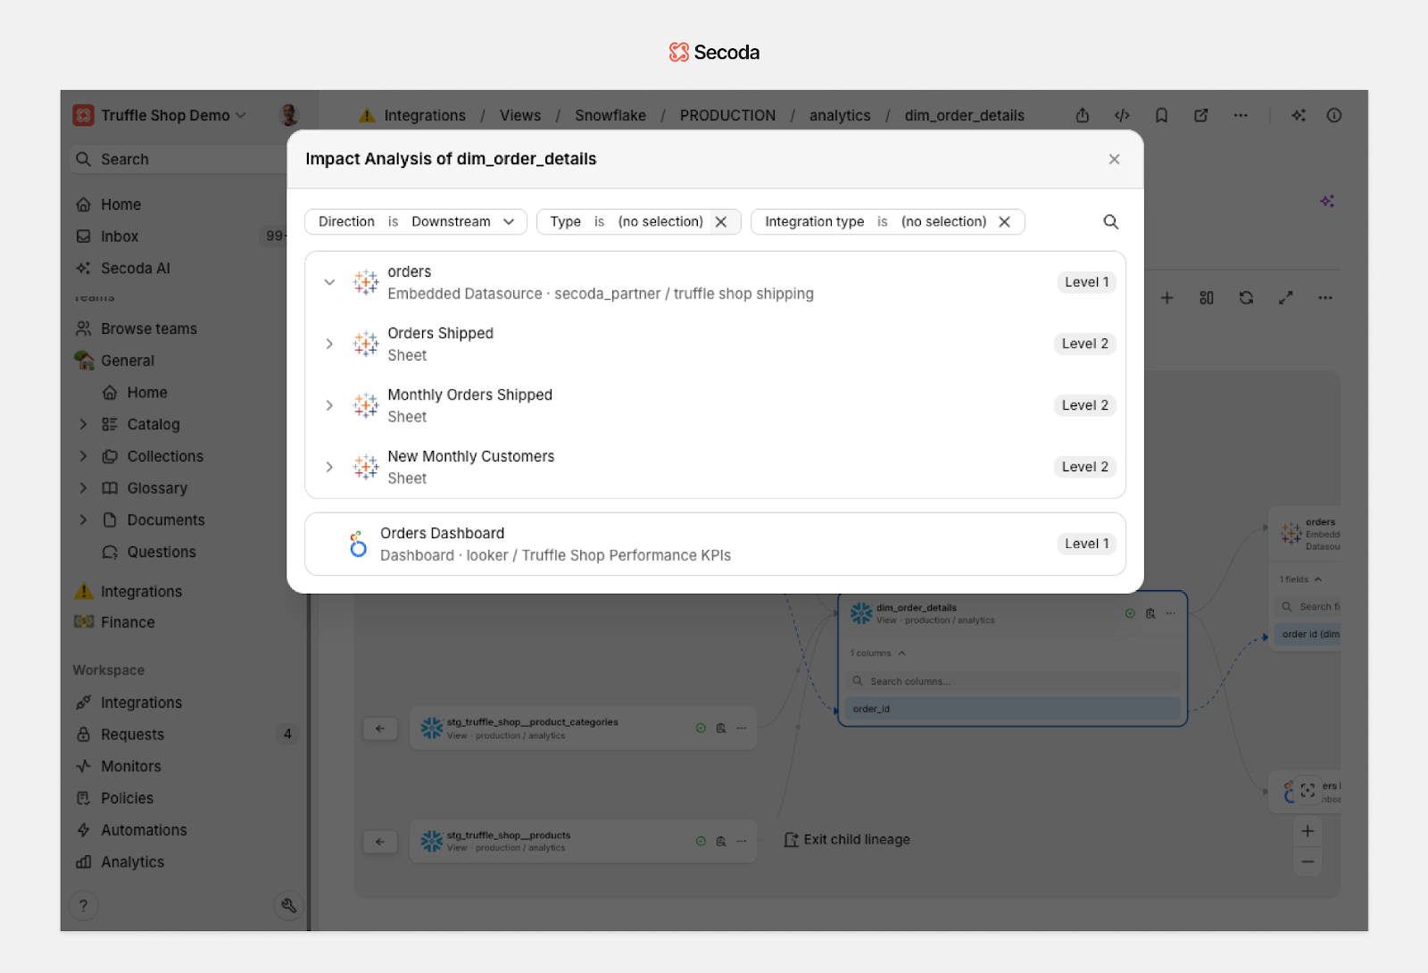Expand the Monthly Orders Shipped row

(x=329, y=405)
